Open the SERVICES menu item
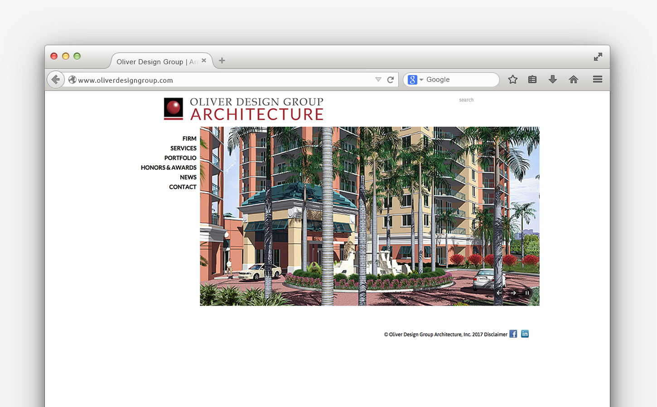The height and width of the screenshot is (407, 657). [184, 148]
